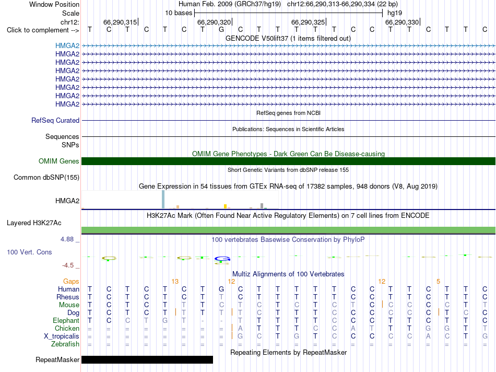Select the -4.5 PhyloP lower scale value
Viewport: 496px width, 372px height.
68,265
